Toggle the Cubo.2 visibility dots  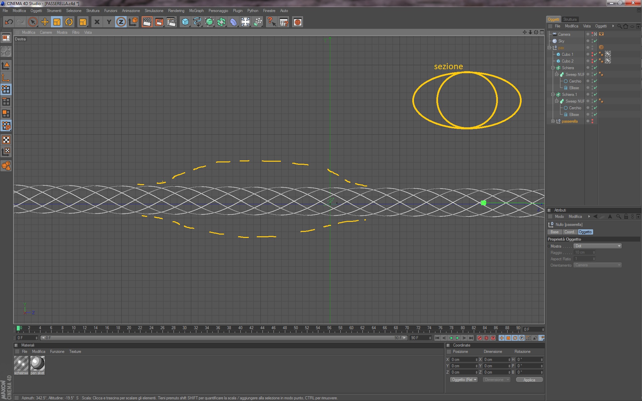point(592,61)
